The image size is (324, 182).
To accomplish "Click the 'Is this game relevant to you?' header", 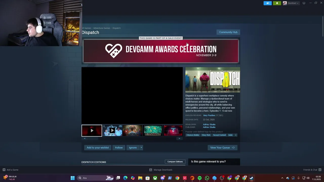I will (x=208, y=162).
